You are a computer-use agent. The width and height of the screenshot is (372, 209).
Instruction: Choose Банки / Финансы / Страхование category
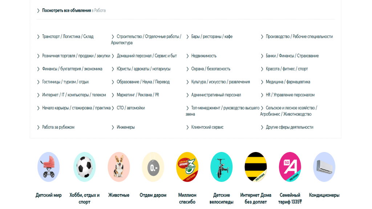[x=292, y=56]
